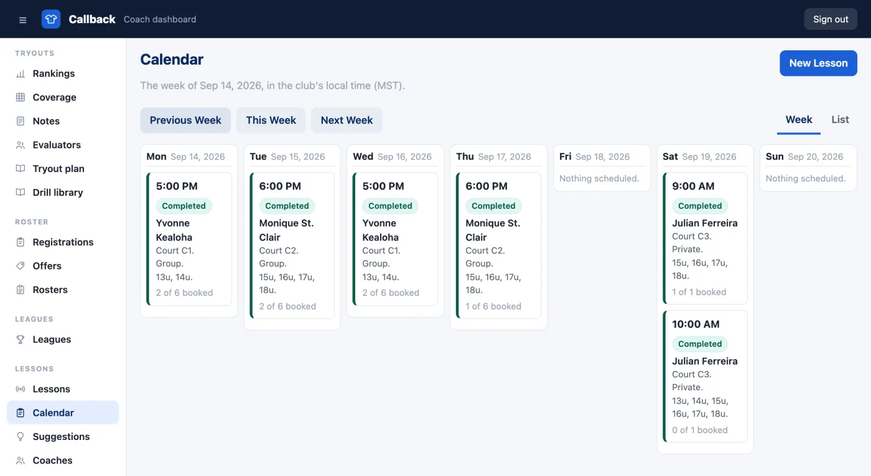Click "1 of 1 booked" on Saturday's lesson
871x476 pixels.
click(699, 292)
